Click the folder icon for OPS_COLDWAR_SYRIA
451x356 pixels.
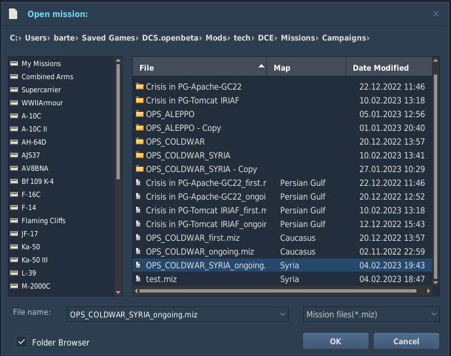139,155
